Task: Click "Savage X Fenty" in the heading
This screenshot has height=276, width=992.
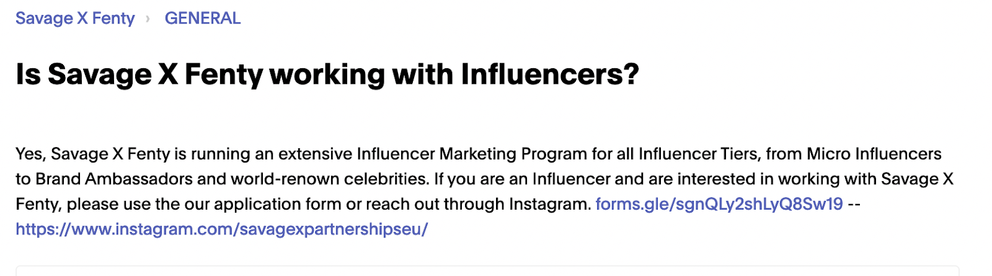Action: [156, 74]
